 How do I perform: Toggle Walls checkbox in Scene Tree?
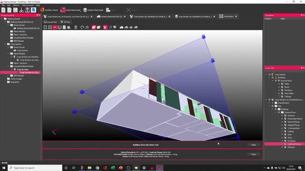(x=279, y=84)
